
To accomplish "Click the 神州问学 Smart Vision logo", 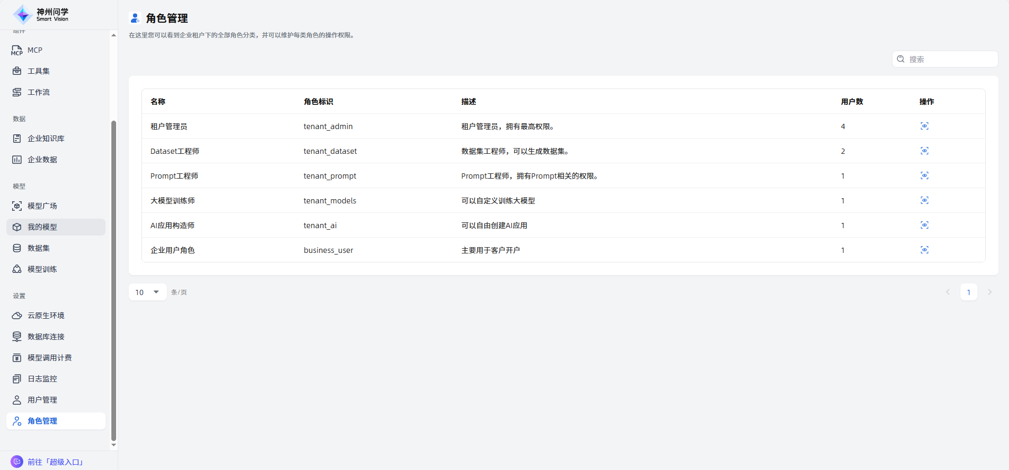I will click(x=41, y=15).
